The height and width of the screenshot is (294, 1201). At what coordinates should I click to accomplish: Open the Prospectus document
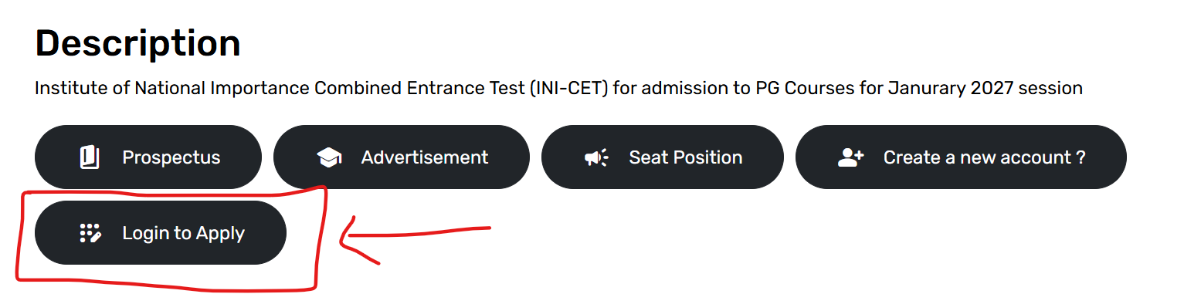[148, 157]
